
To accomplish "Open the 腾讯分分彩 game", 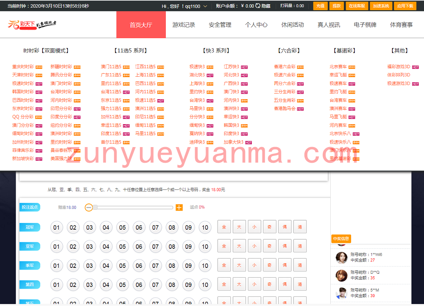I will [x=61, y=75].
